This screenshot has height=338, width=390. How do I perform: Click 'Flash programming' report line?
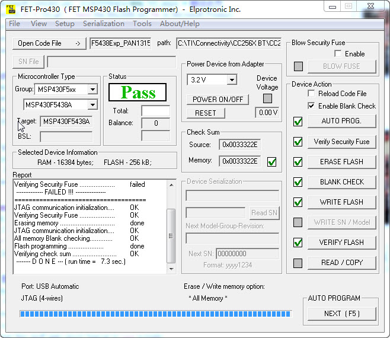[x=79, y=246]
